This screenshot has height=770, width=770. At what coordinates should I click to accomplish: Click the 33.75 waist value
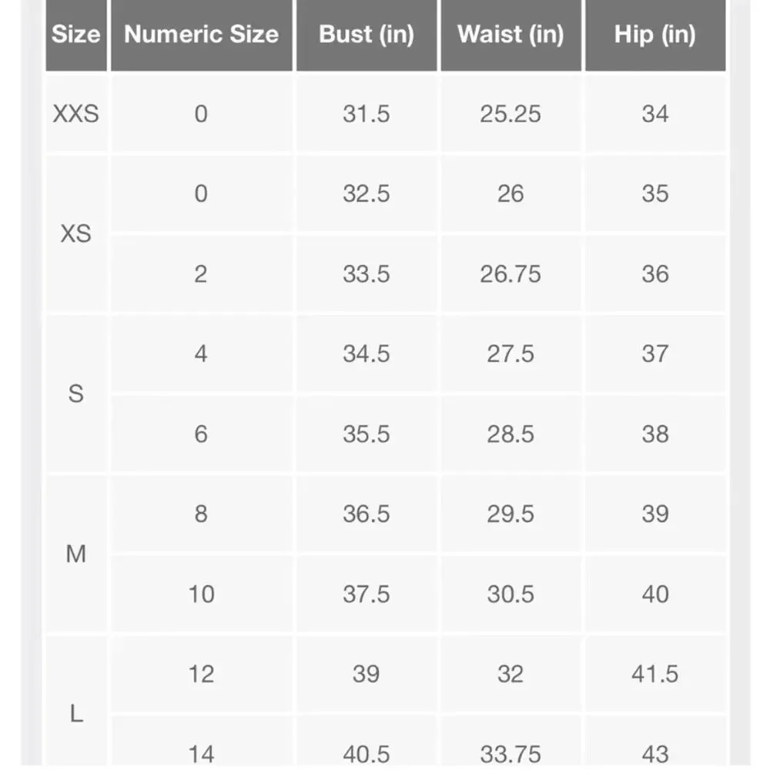511,753
